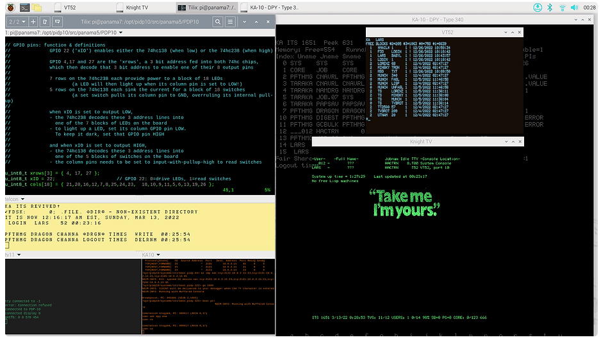Viewport: 601px width, 342px height.
Task: Open the file manager folder icon
Action: (38, 7)
